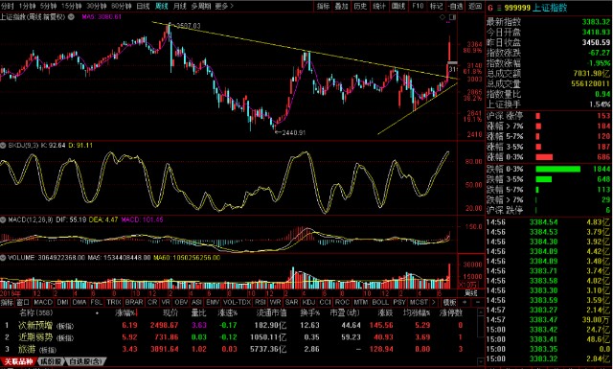Switch to the 日线 period tab
The image size is (613, 369).
pyautogui.click(x=143, y=6)
